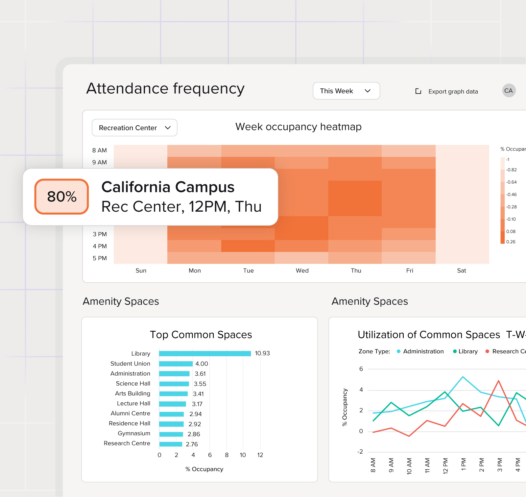Click the Library bar in Top Common Spaces
526x497 pixels.
tap(205, 353)
